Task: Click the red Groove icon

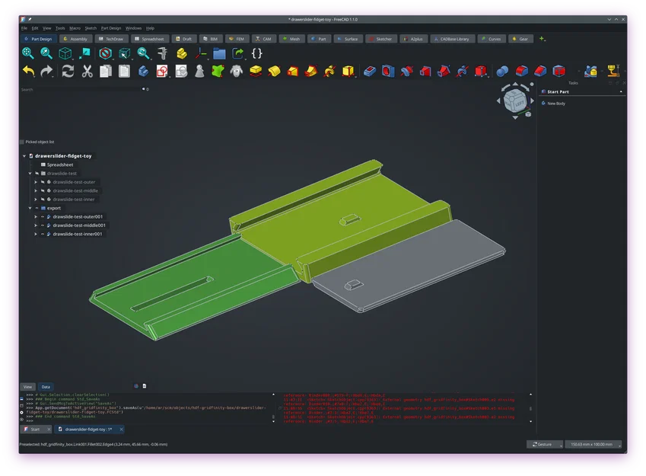Action: pyautogui.click(x=406, y=71)
